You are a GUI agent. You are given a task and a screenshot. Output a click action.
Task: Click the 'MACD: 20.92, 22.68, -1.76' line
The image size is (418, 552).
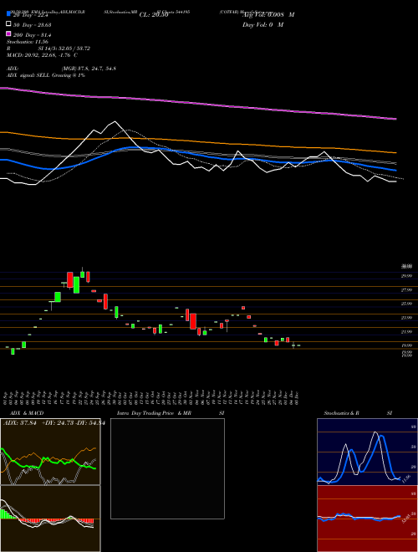click(43, 55)
